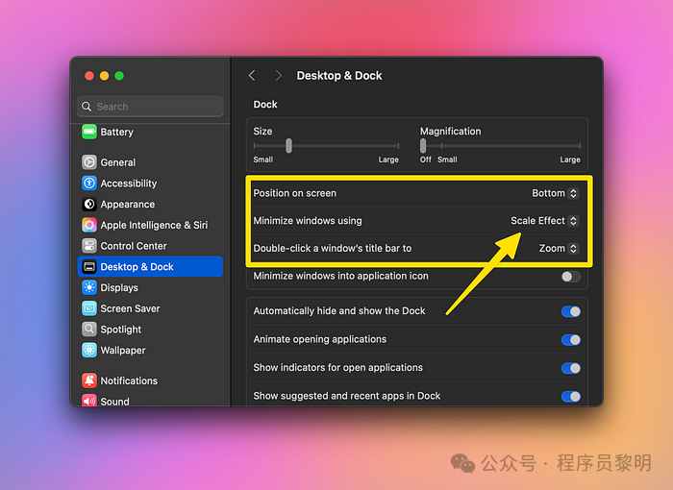This screenshot has width=673, height=490.
Task: Click the yellow minimize window button
Action: click(x=104, y=76)
